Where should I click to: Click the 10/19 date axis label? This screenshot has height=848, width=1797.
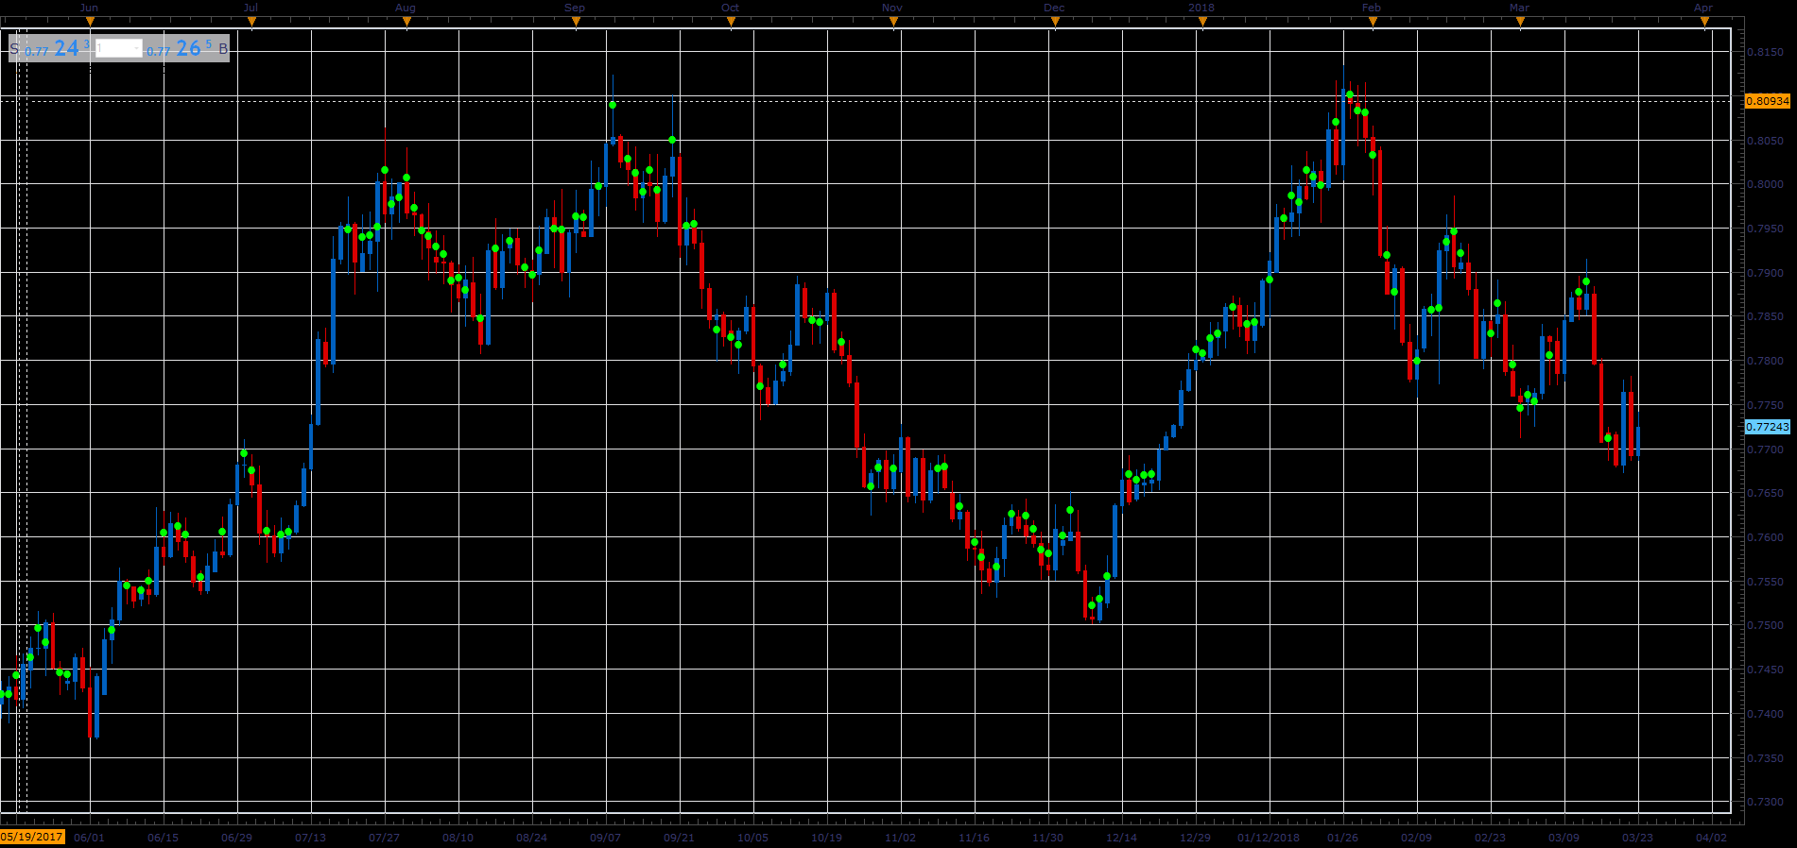(x=826, y=838)
